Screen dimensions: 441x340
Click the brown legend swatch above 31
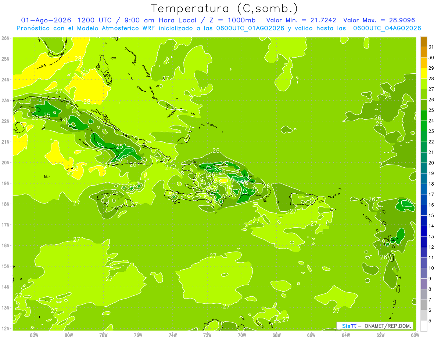pyautogui.click(x=424, y=42)
